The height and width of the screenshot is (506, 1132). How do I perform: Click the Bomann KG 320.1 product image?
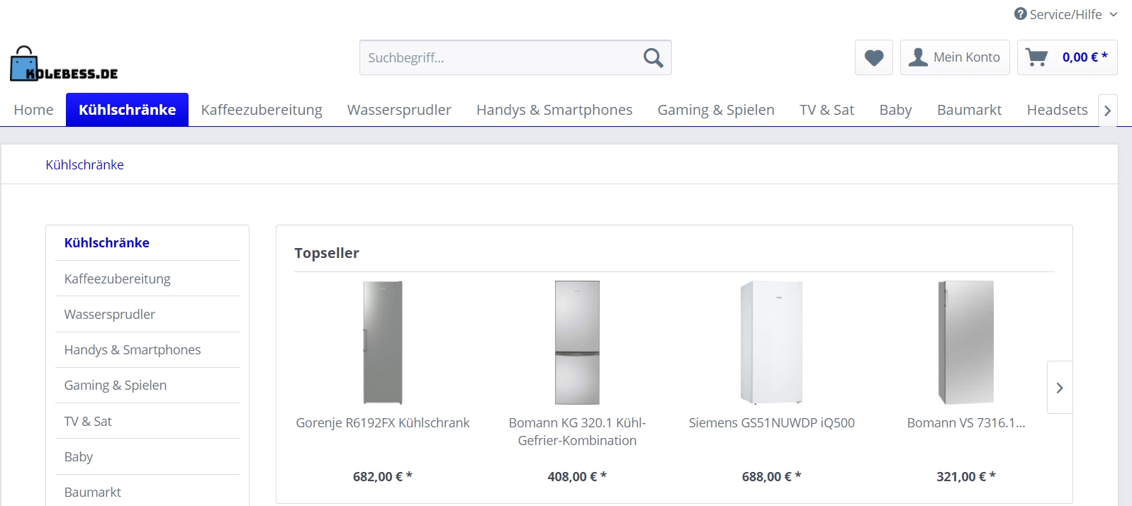pyautogui.click(x=577, y=343)
